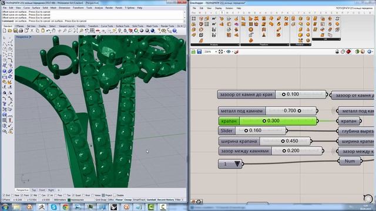376x211 pixels.
Task: Open the Solution menu in Grasshopper
Action: click(229, 8)
